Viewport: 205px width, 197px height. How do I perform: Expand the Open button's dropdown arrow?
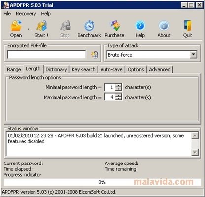[x=28, y=29]
